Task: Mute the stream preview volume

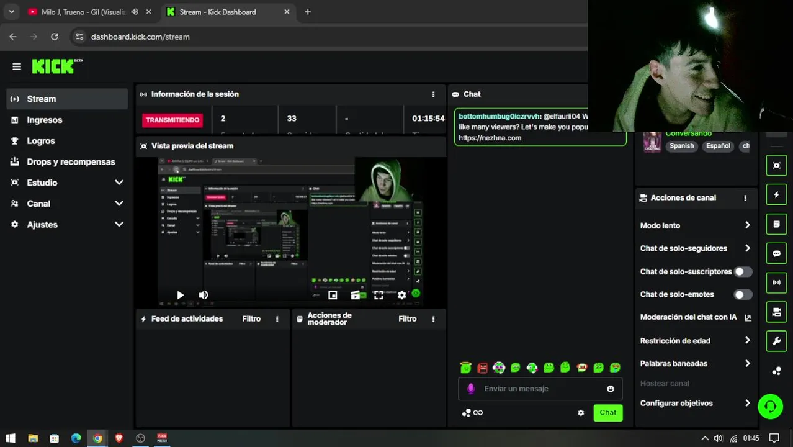Action: [x=203, y=296]
